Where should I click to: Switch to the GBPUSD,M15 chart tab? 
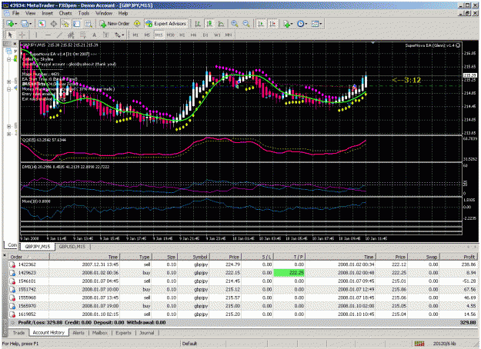pyautogui.click(x=72, y=246)
